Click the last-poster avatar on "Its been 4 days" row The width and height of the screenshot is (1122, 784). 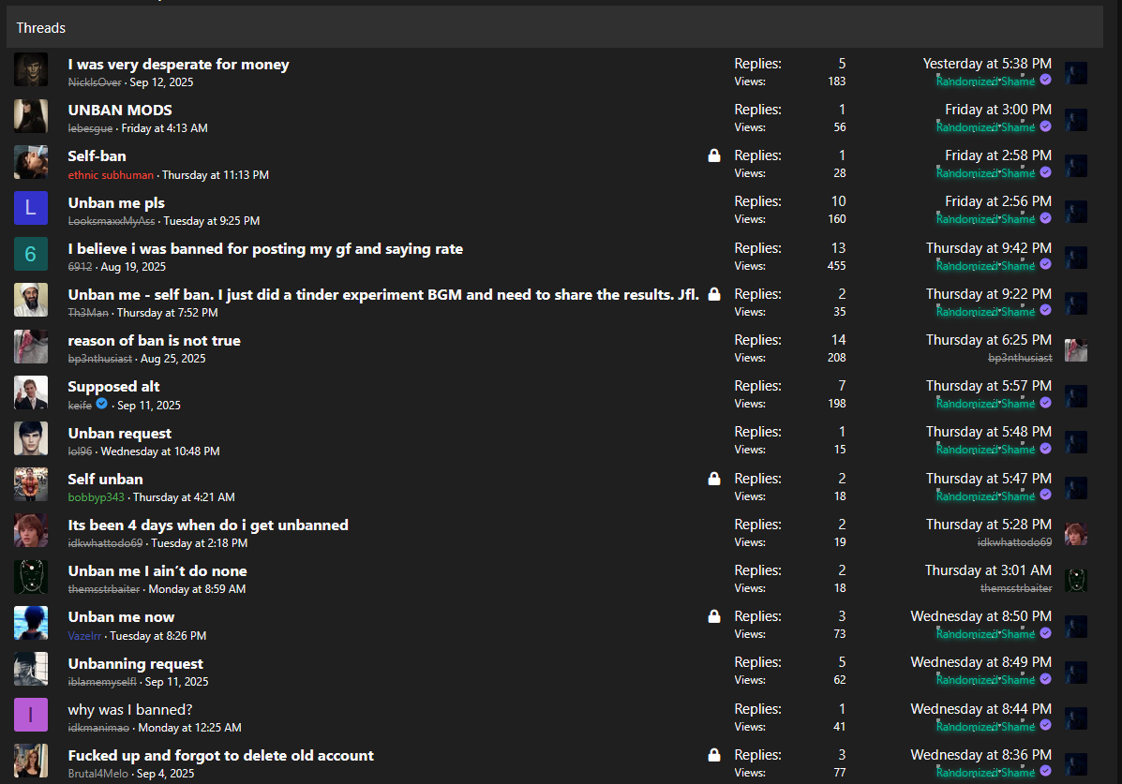pyautogui.click(x=1075, y=533)
